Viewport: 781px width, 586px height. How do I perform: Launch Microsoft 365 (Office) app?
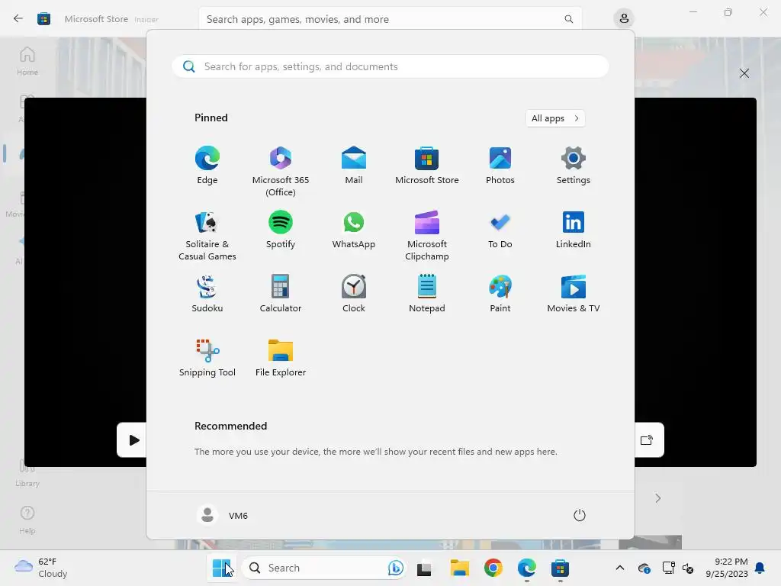281,172
